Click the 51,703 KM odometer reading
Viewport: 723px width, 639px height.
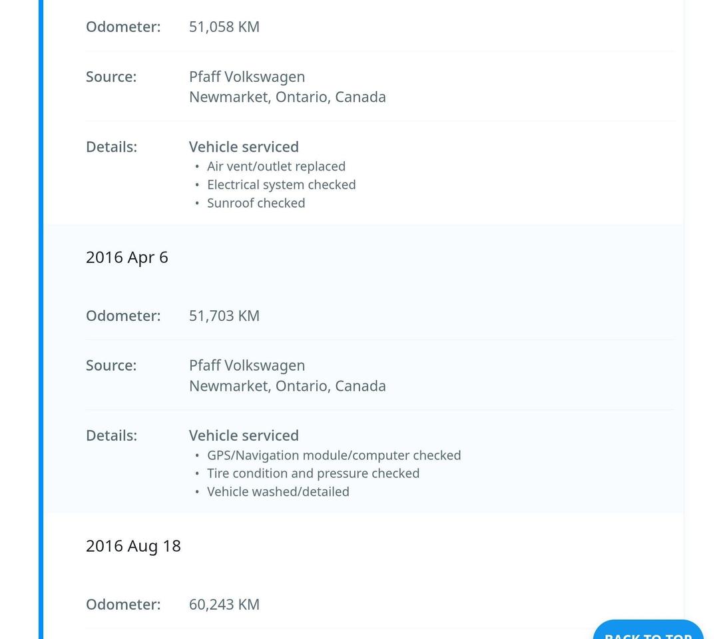[224, 316]
